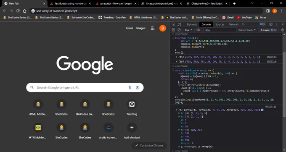286x152 pixels.
Task: Open the Trending shortcut tile
Action: tap(132, 108)
